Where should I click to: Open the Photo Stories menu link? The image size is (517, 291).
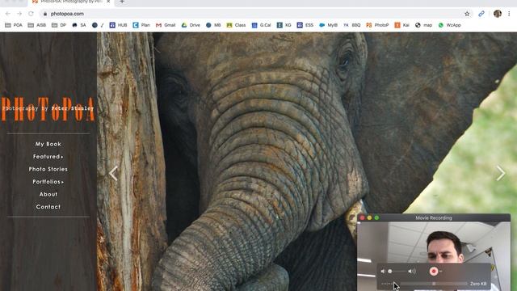(x=48, y=169)
